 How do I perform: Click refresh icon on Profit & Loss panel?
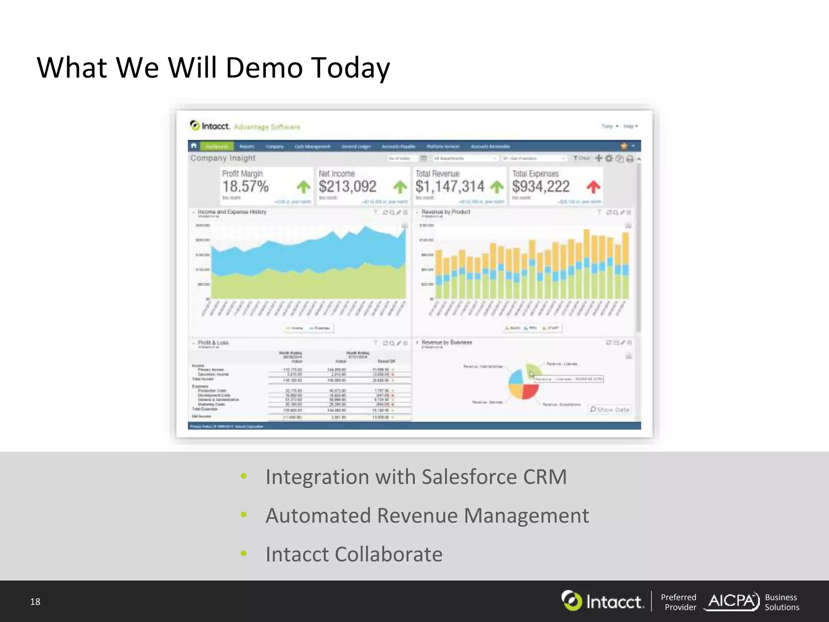click(x=385, y=343)
